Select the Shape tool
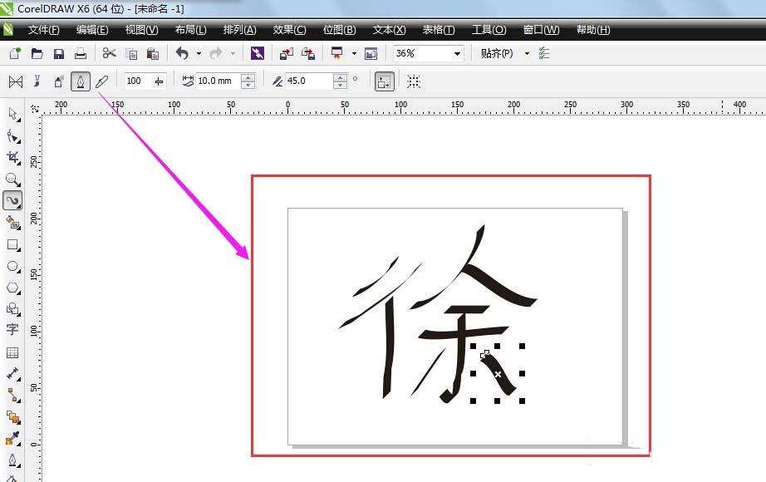The width and height of the screenshot is (766, 482). click(x=12, y=135)
